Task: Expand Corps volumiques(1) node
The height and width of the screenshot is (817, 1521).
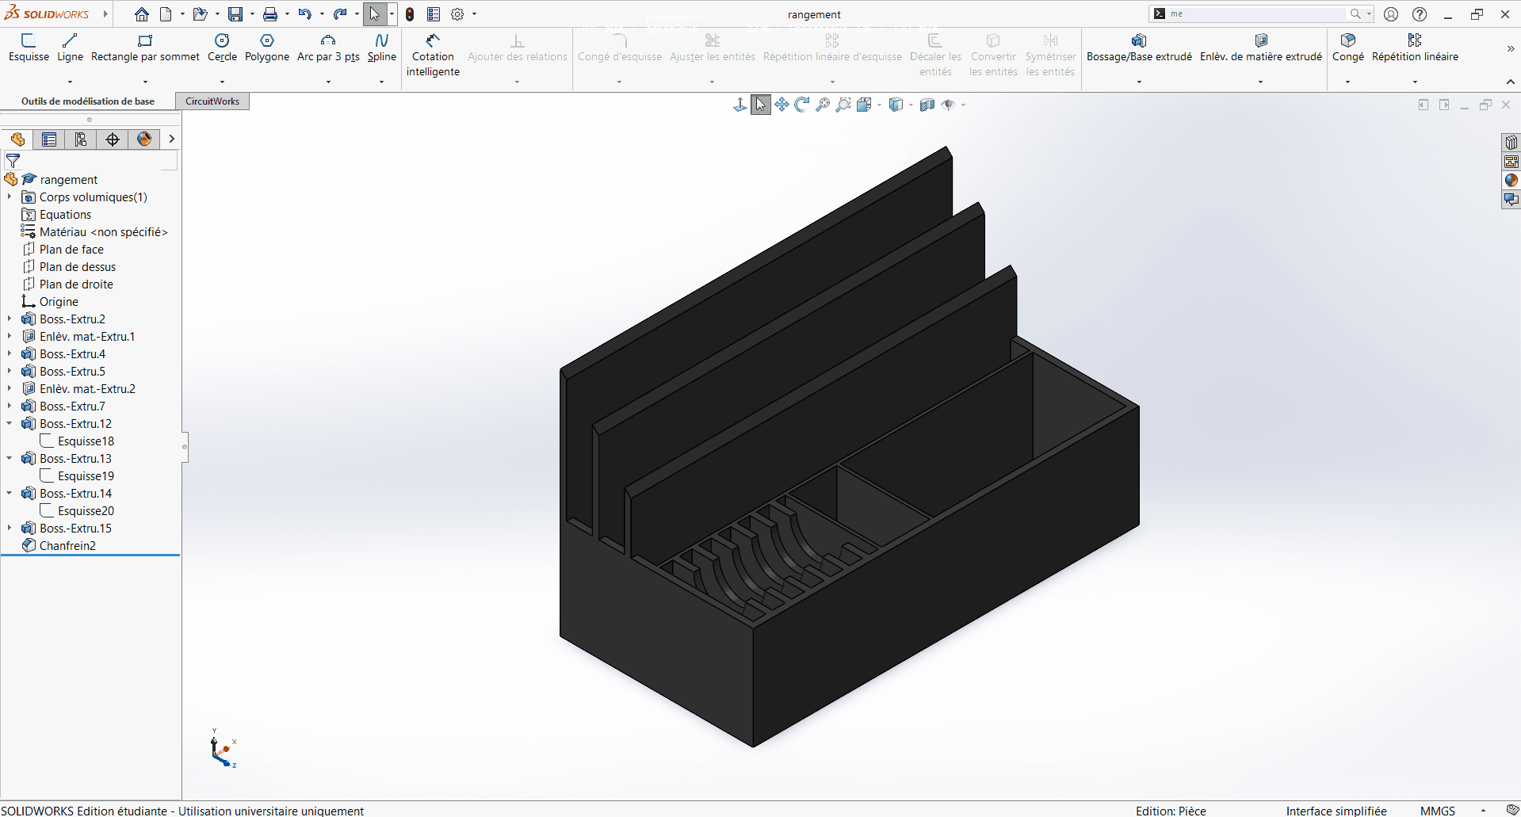Action: (10, 197)
